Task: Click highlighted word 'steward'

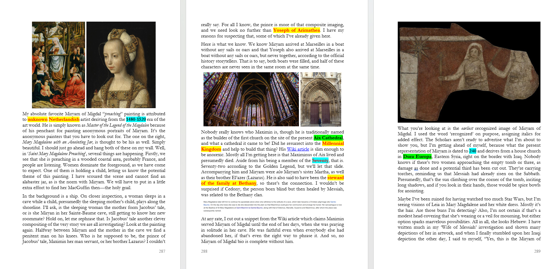Action: tap(336, 177)
